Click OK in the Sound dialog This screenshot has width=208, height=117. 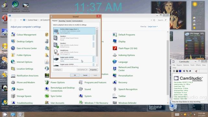click(x=75, y=75)
